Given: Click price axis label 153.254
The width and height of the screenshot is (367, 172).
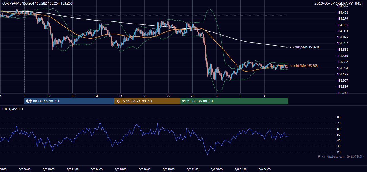Looking at the screenshot, I should (342, 68).
